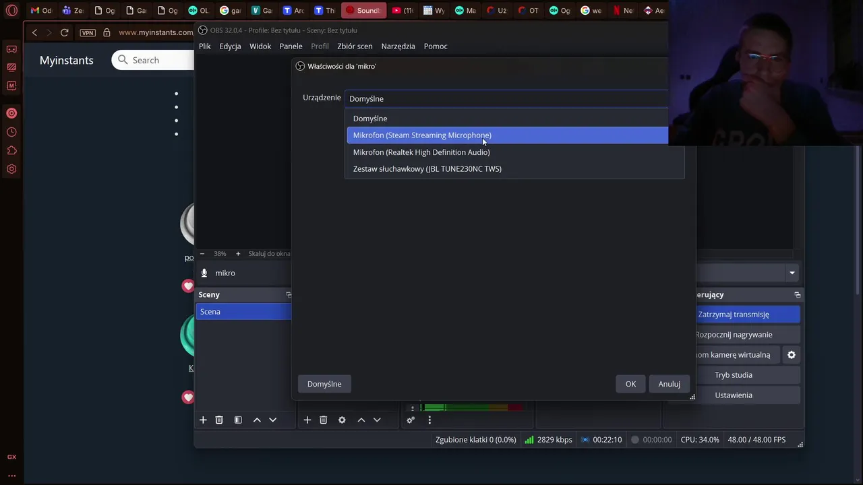Undock the Sceny panel icon
Image resolution: width=863 pixels, height=485 pixels.
click(x=289, y=294)
